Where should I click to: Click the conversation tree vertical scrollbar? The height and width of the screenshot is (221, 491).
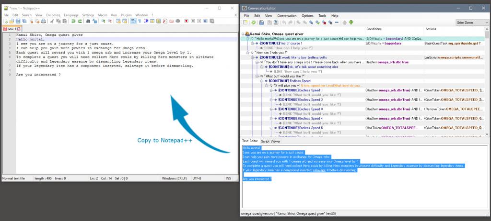point(486,83)
